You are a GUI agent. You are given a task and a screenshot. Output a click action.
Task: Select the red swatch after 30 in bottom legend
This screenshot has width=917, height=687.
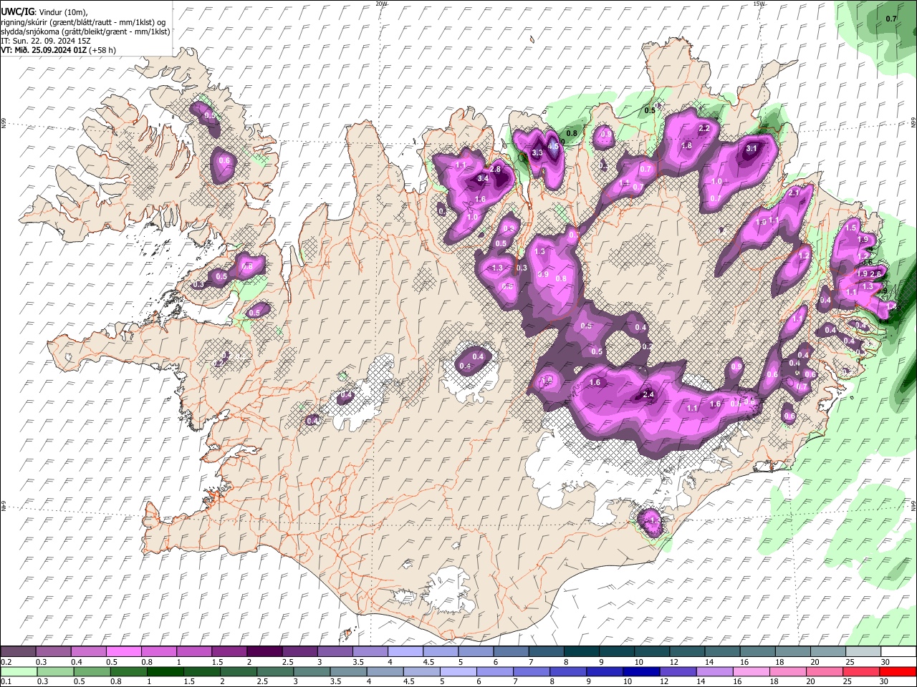click(x=898, y=671)
